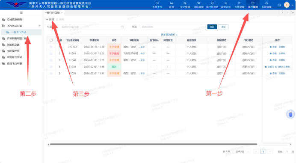The height and width of the screenshot is (163, 296).
Task: Click 复制 for row 61048
Action: tap(282, 60)
